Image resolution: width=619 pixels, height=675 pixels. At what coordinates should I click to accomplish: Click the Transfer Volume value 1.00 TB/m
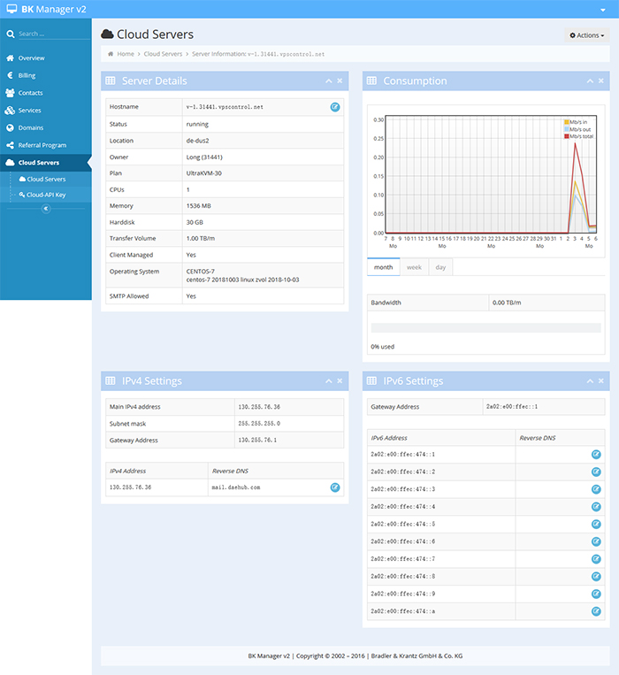coord(201,239)
